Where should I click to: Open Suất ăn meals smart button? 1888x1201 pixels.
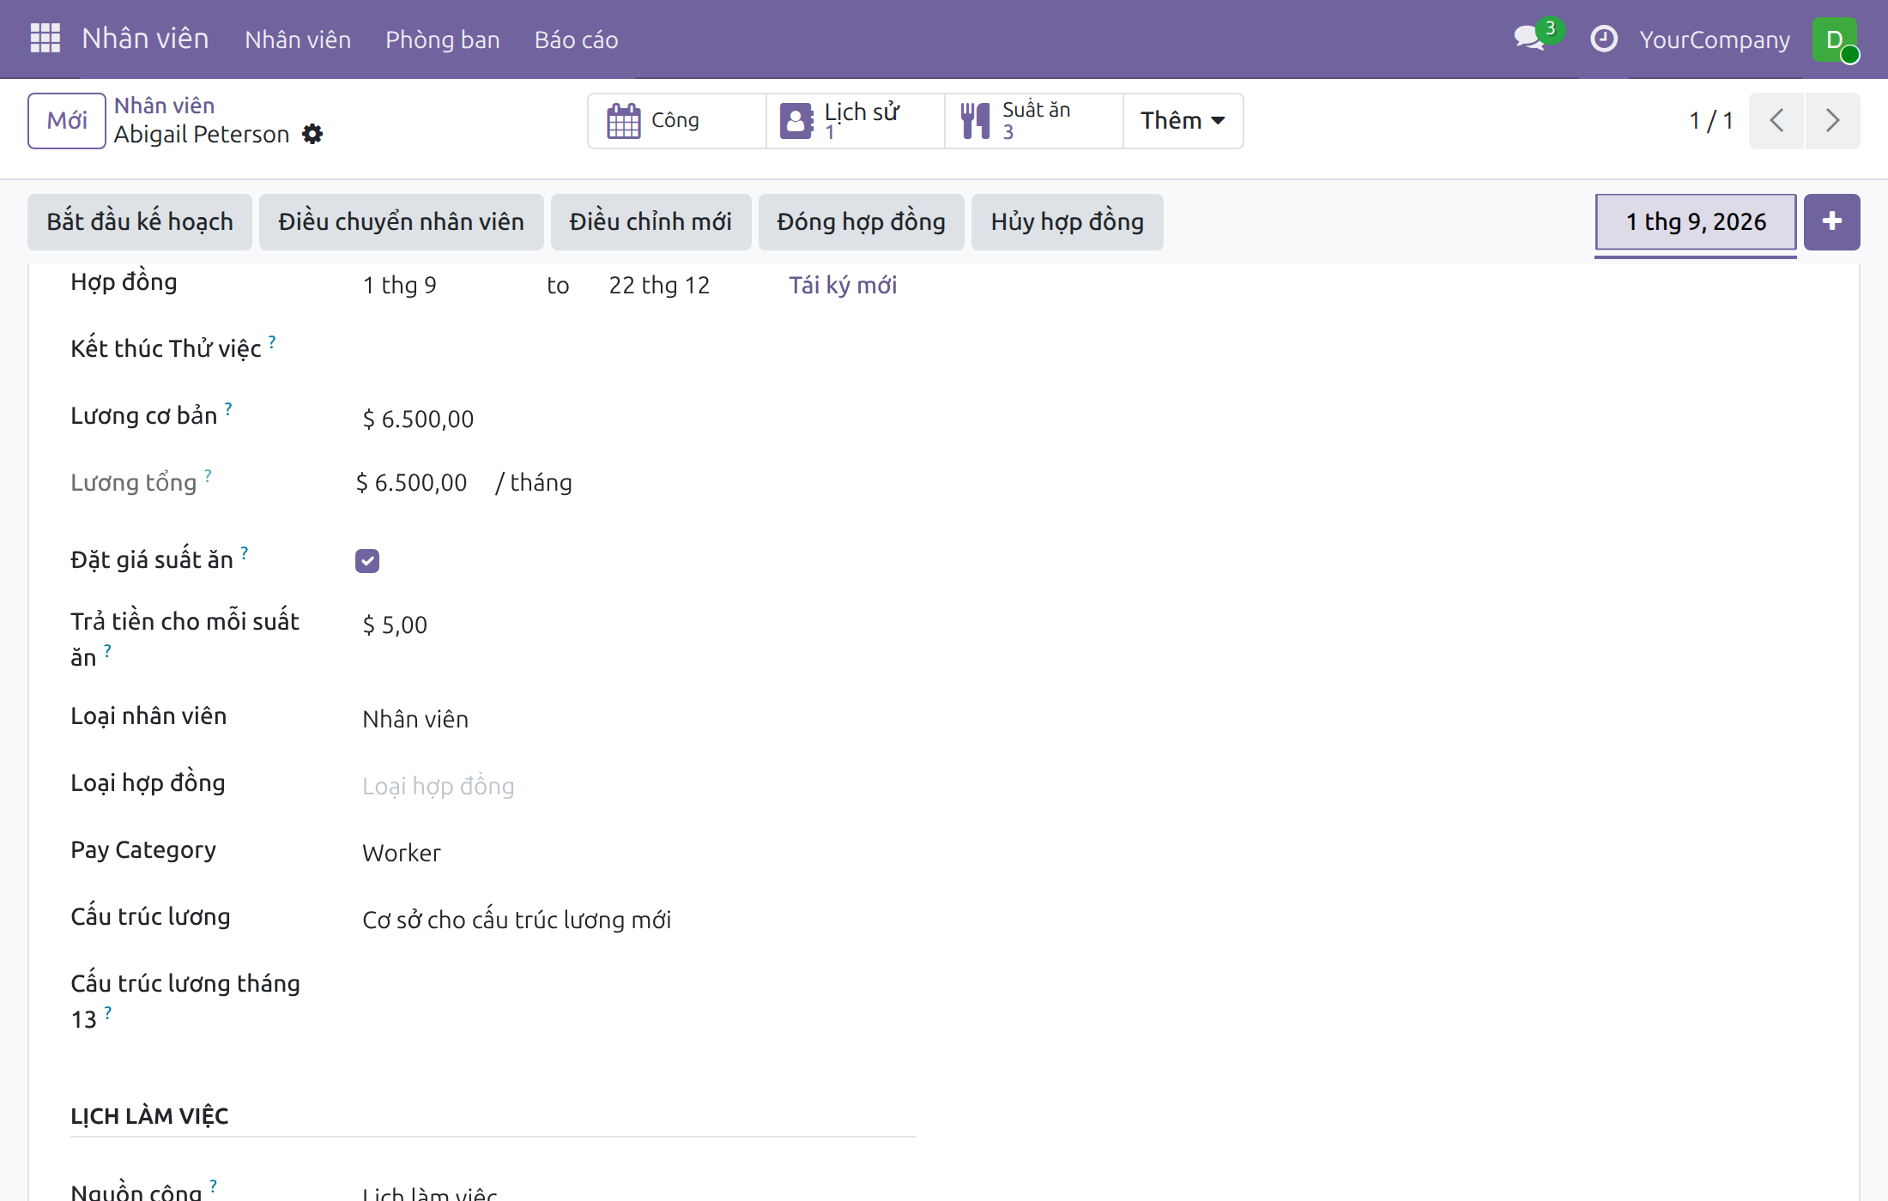(1034, 120)
